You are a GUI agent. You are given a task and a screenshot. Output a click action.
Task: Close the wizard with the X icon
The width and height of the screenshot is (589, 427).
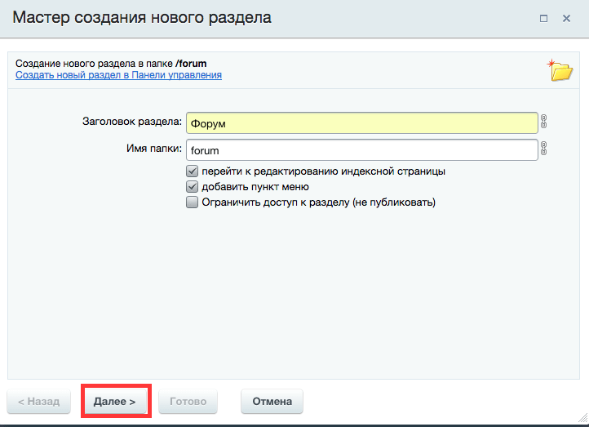tap(565, 18)
